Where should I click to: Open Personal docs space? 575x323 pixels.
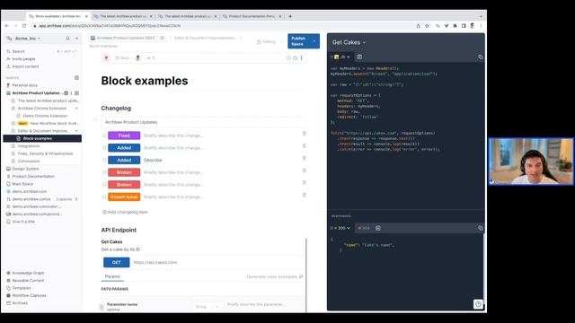24,85
